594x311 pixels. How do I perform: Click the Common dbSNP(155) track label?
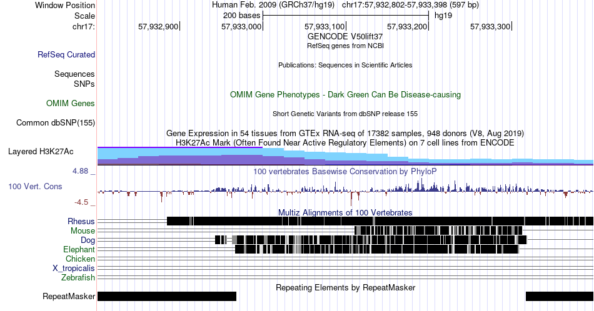pyautogui.click(x=56, y=122)
